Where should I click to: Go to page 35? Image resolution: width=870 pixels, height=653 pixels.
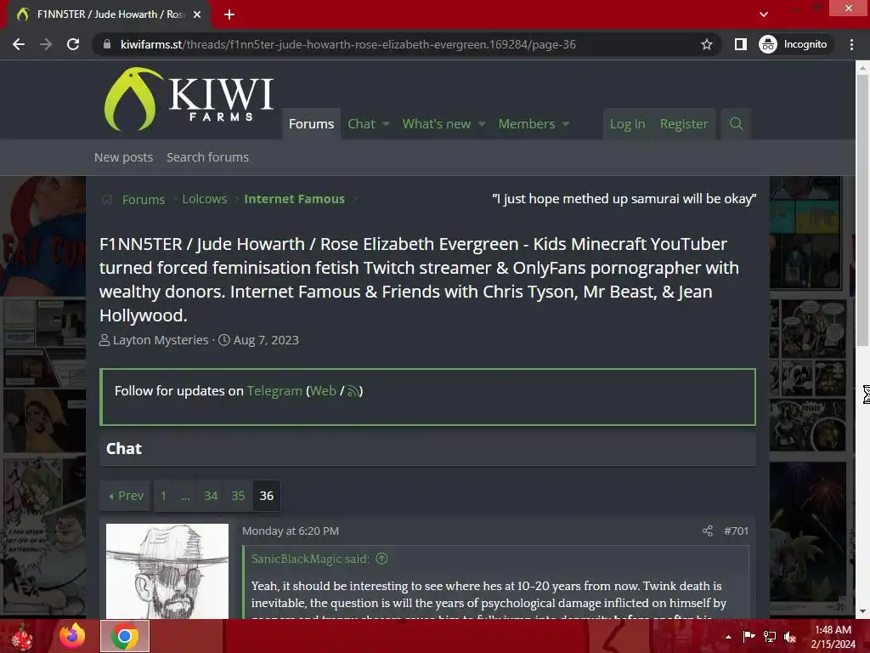pyautogui.click(x=238, y=496)
